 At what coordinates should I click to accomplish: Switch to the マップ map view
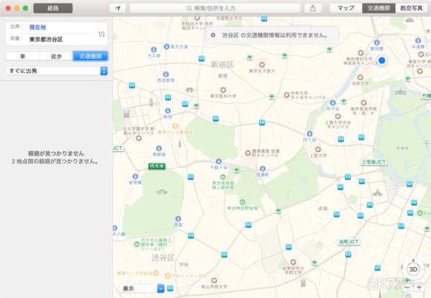click(346, 8)
